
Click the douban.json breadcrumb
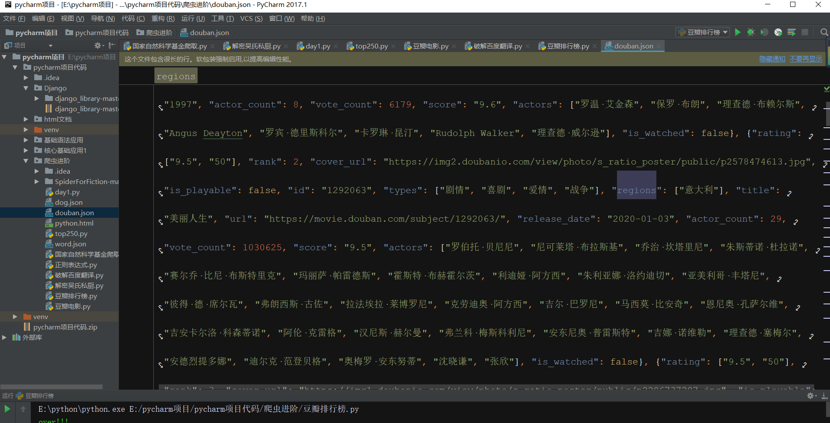tap(205, 32)
